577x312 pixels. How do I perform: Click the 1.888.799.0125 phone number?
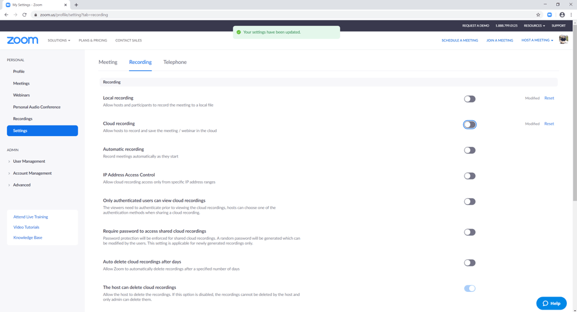click(x=507, y=25)
